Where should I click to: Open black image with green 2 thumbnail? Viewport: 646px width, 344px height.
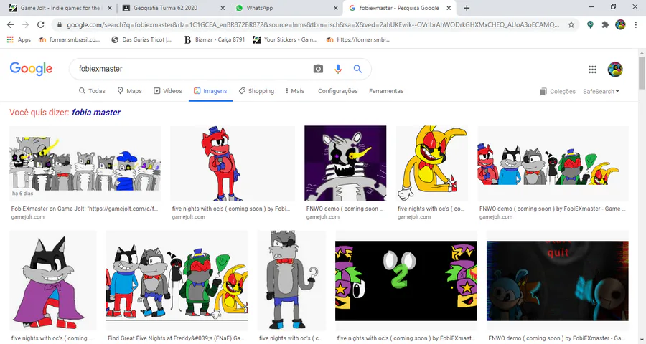tap(406, 281)
